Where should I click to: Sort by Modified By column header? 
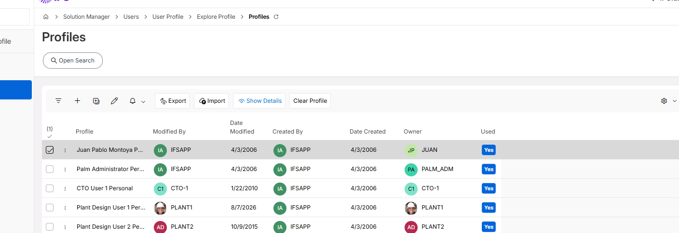coord(169,132)
